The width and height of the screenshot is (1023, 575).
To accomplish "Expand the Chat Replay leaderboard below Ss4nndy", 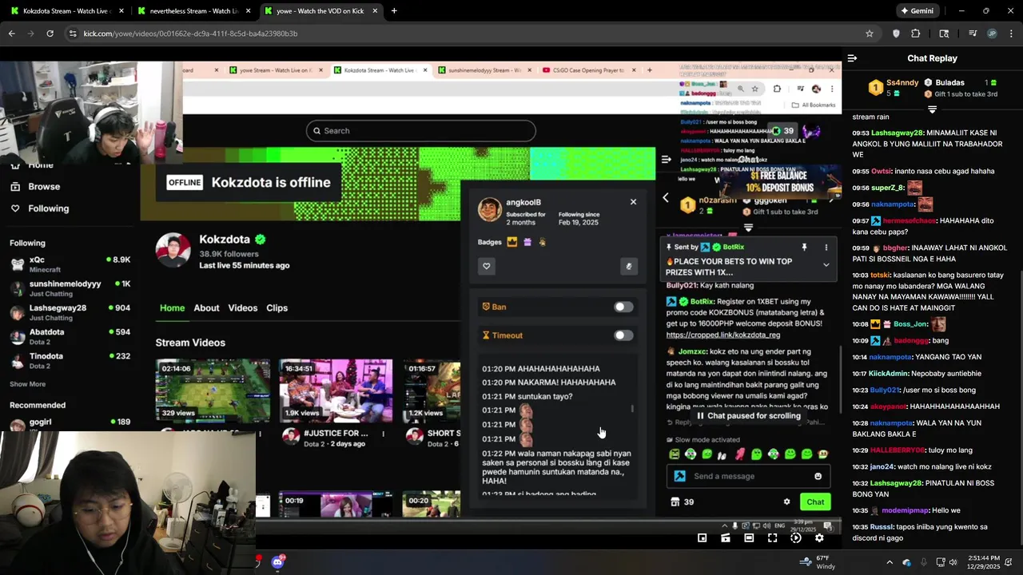I will point(932,109).
